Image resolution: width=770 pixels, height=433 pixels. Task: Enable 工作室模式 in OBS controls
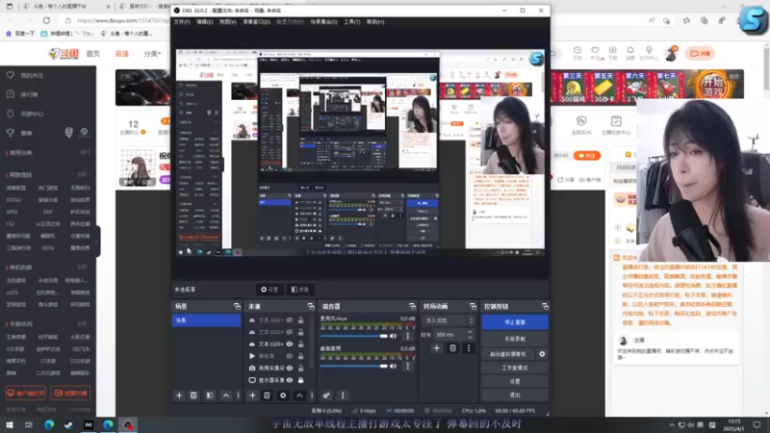pyautogui.click(x=515, y=368)
